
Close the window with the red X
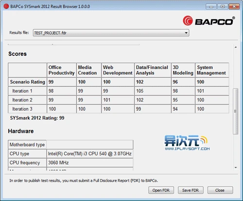point(234,7)
